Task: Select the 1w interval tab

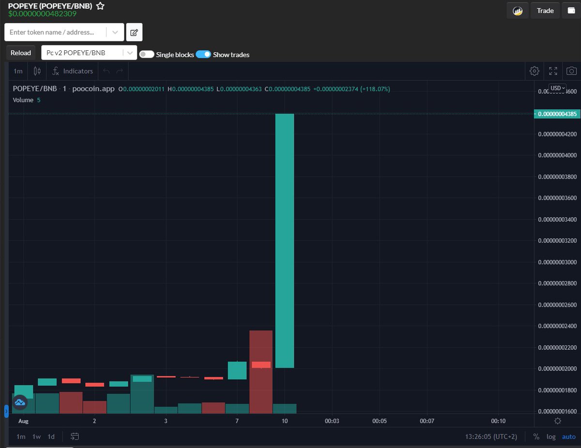Action: click(36, 436)
